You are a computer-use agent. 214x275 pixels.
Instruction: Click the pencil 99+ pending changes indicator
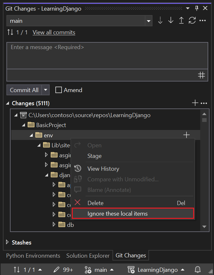[63, 270]
